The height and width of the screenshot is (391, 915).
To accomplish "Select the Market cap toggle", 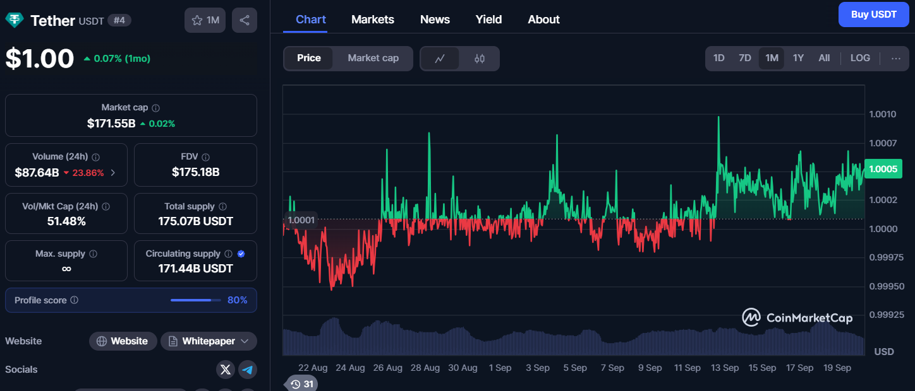I will point(373,58).
